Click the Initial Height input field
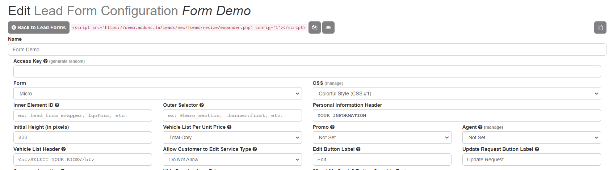Viewport: 613px width, 170px height. [x=83, y=137]
